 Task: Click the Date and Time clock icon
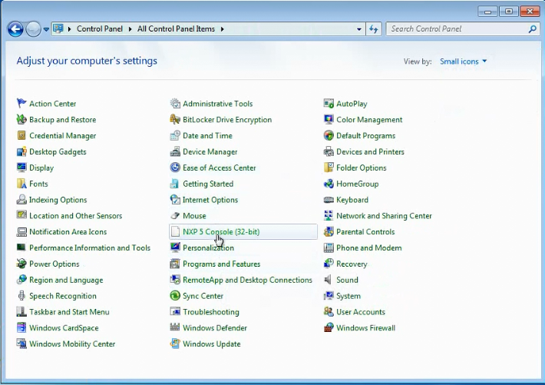coord(175,135)
